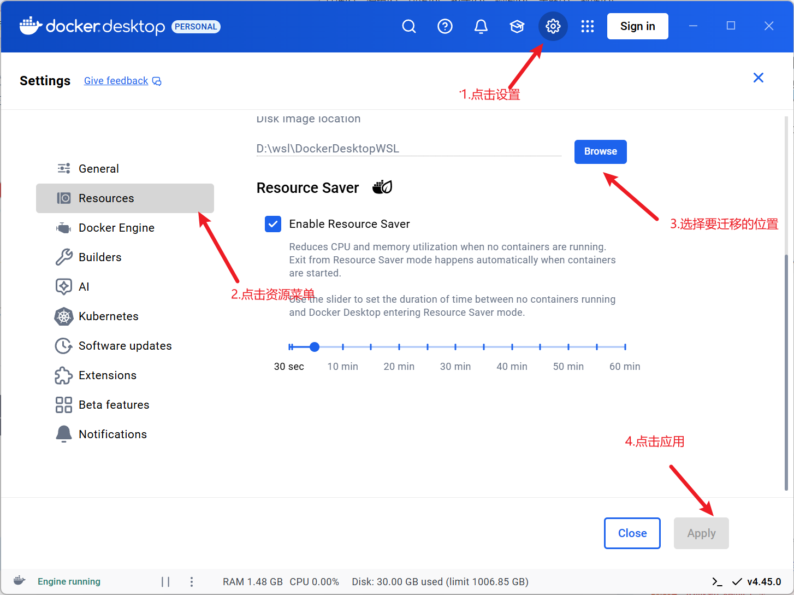The height and width of the screenshot is (595, 794).
Task: Click the RAM 1.48 GB status
Action: click(253, 582)
